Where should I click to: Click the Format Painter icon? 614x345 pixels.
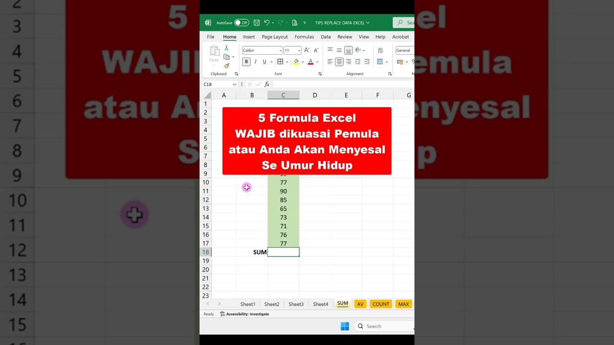pyautogui.click(x=226, y=66)
